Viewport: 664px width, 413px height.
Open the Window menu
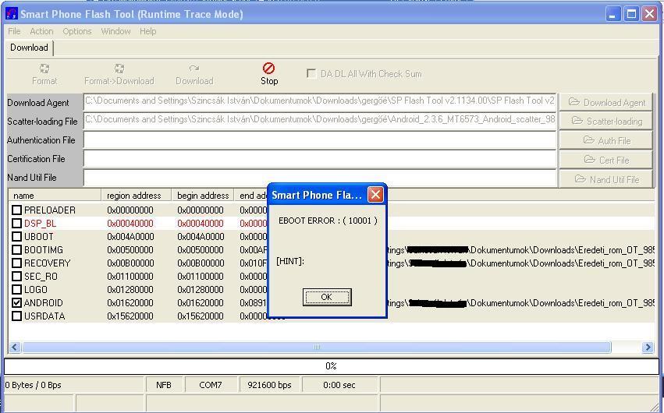point(115,31)
